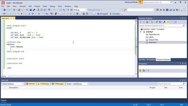The width and height of the screenshot is (188, 106).
Task: Toggle the 0 Warnings filter button
Action: pyautogui.click(x=43, y=84)
